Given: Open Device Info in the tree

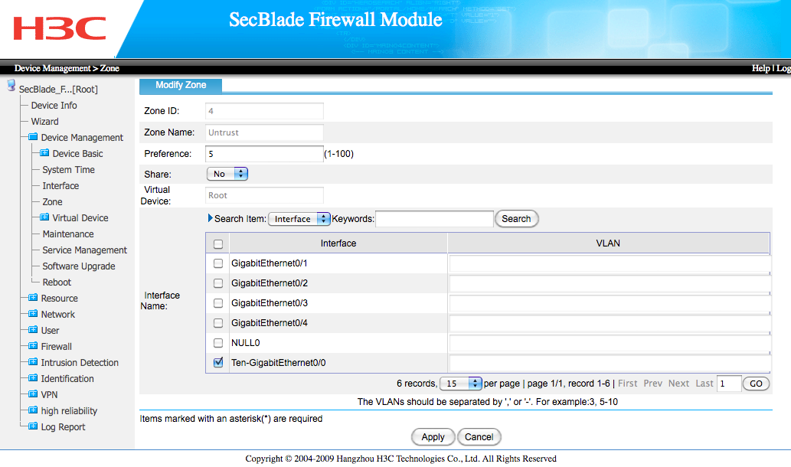Looking at the screenshot, I should point(54,106).
